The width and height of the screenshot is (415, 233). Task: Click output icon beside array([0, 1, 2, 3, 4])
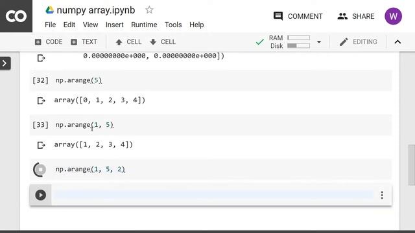pyautogui.click(x=41, y=100)
